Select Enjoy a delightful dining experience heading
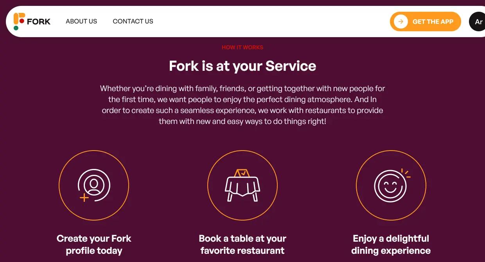 coord(391,244)
